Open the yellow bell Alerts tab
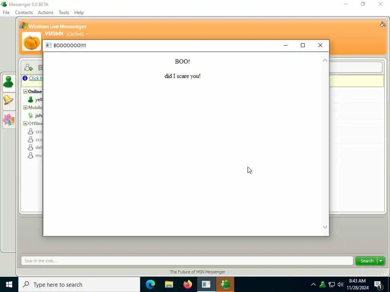Image resolution: width=390 pixels, height=292 pixels. point(8,100)
